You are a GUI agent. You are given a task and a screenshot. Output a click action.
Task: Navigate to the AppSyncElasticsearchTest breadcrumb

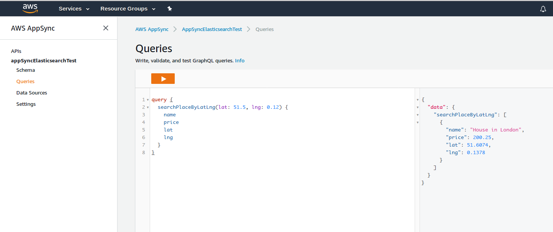click(x=211, y=29)
